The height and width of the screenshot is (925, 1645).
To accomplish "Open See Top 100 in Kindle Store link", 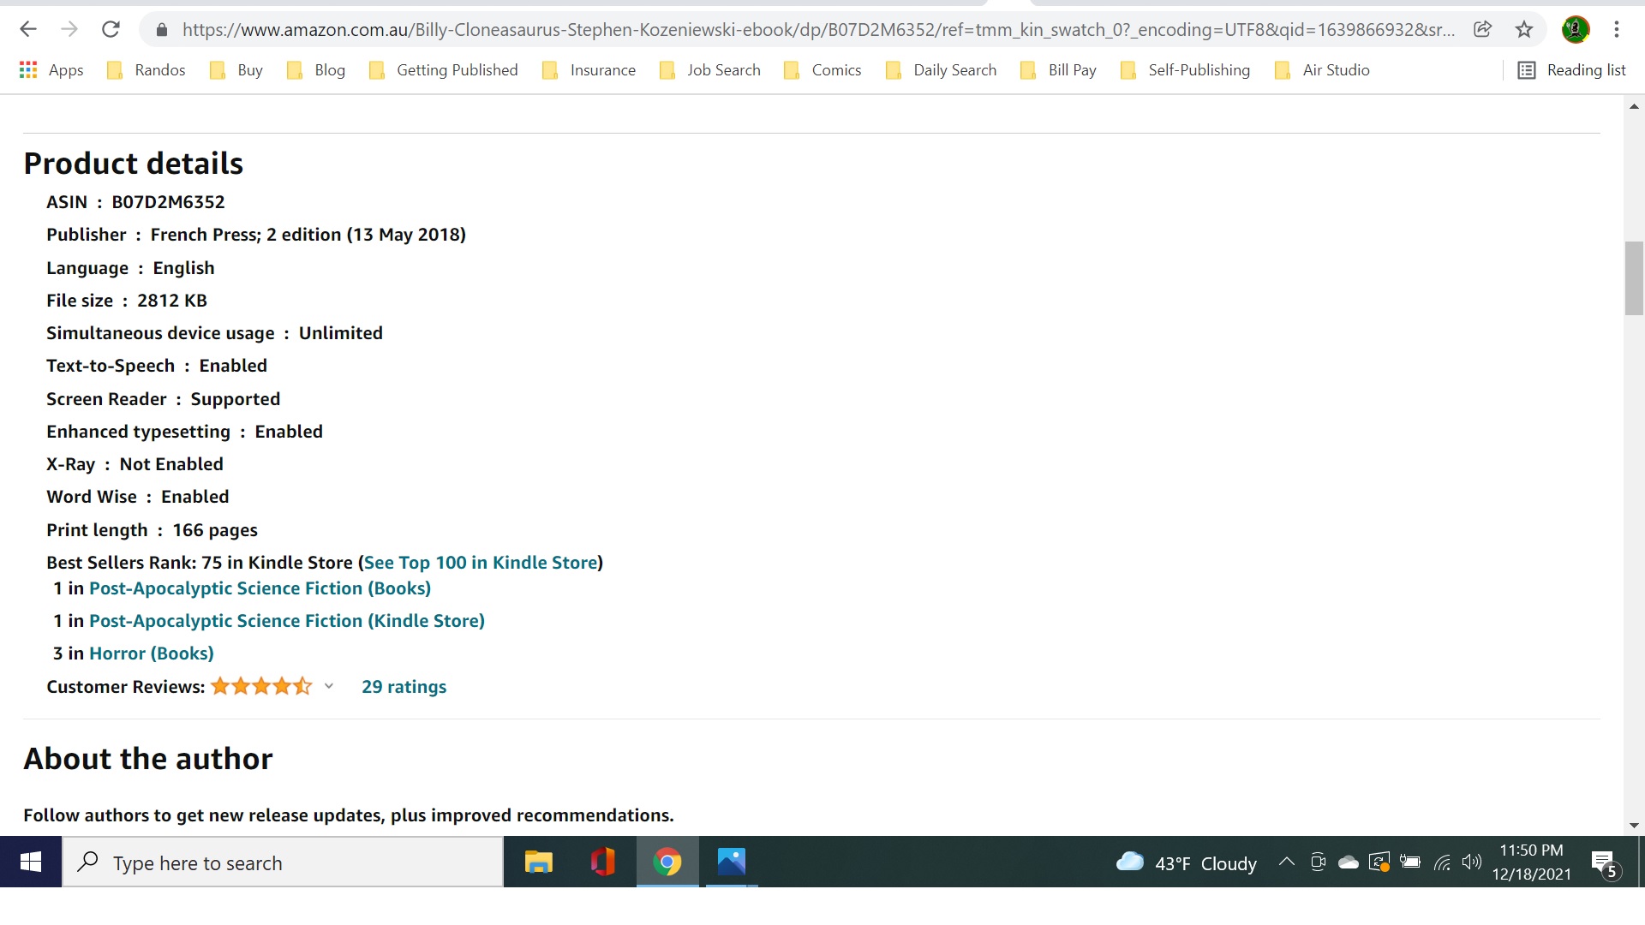I will point(481,563).
